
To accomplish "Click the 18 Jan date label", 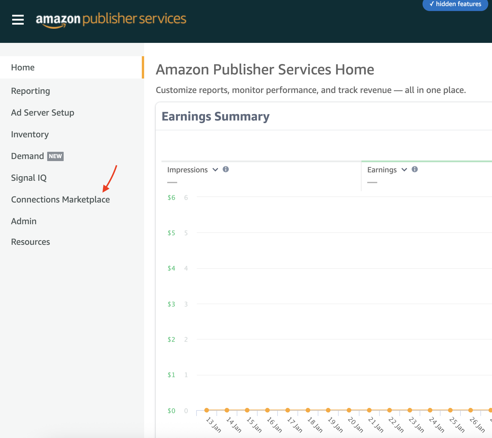I will click(x=315, y=424).
